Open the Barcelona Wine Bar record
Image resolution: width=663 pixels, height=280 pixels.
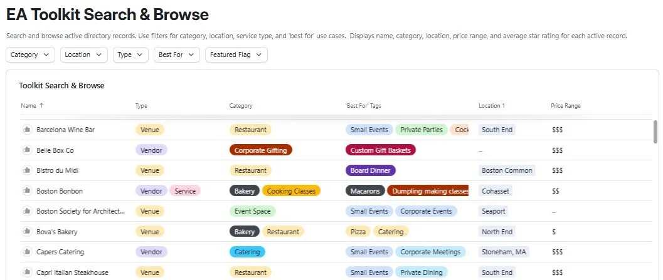(65, 130)
